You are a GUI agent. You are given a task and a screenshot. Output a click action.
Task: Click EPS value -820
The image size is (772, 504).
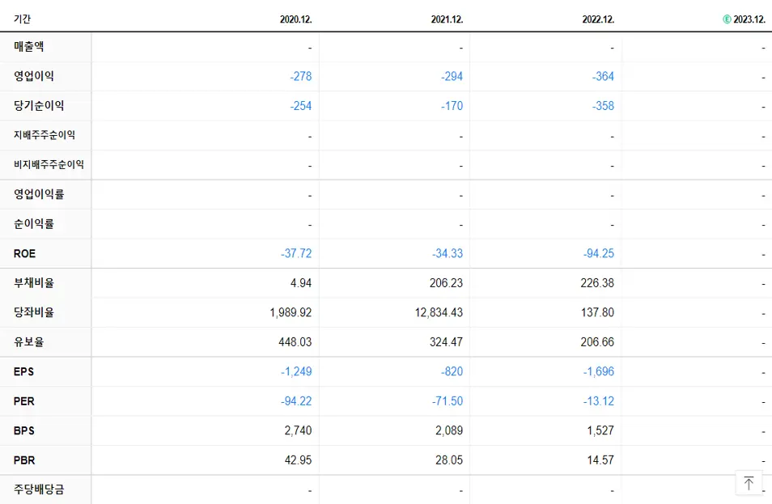[452, 371]
